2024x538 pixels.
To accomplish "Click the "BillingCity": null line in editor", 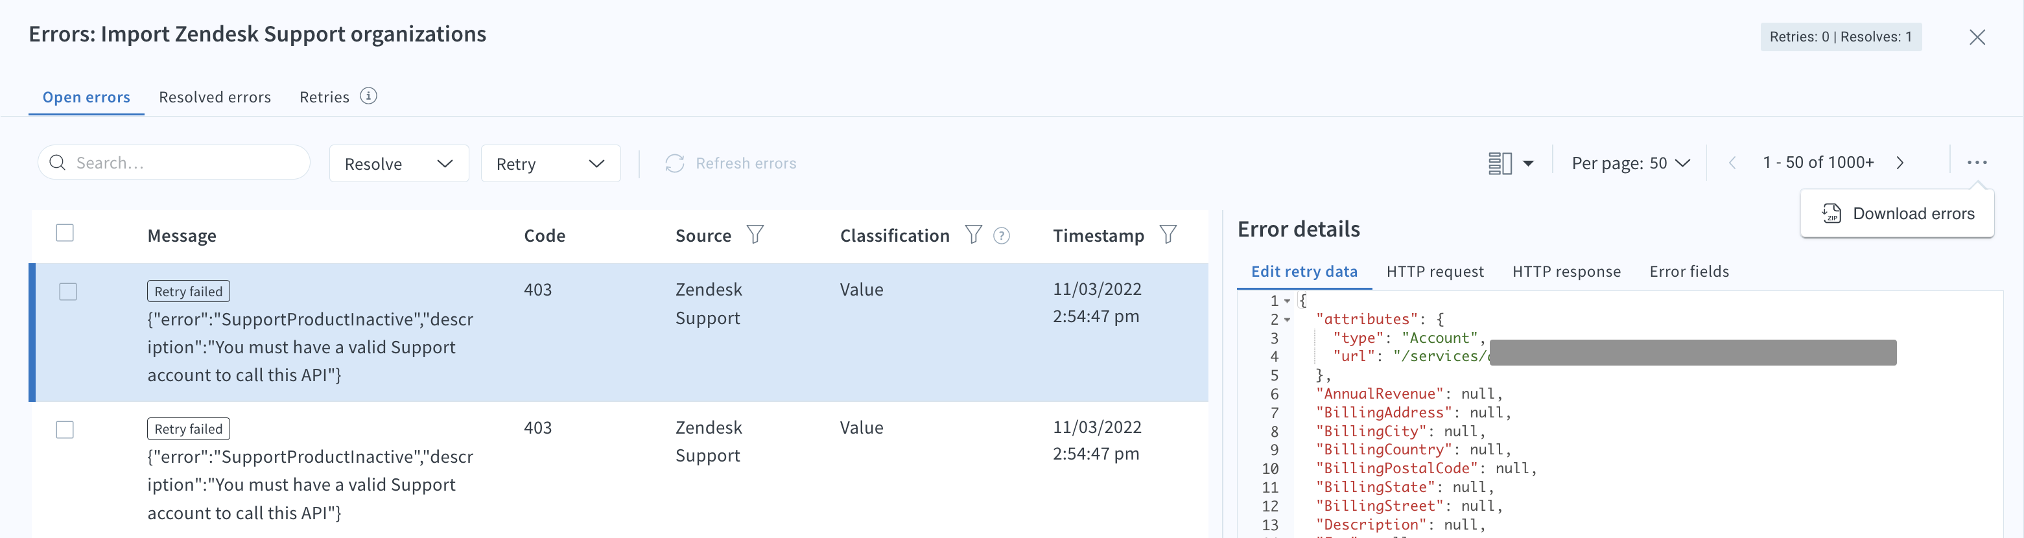I will 1400,431.
